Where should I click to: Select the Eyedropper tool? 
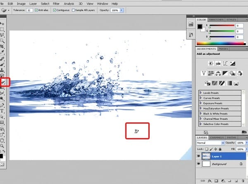[x=2, y=52]
